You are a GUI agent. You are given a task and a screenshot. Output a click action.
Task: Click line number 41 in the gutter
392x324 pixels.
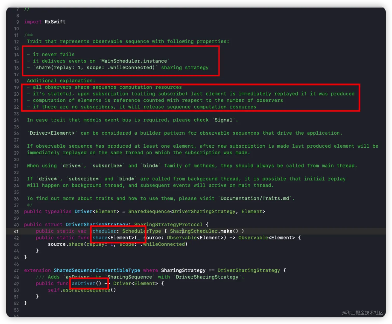(16, 231)
